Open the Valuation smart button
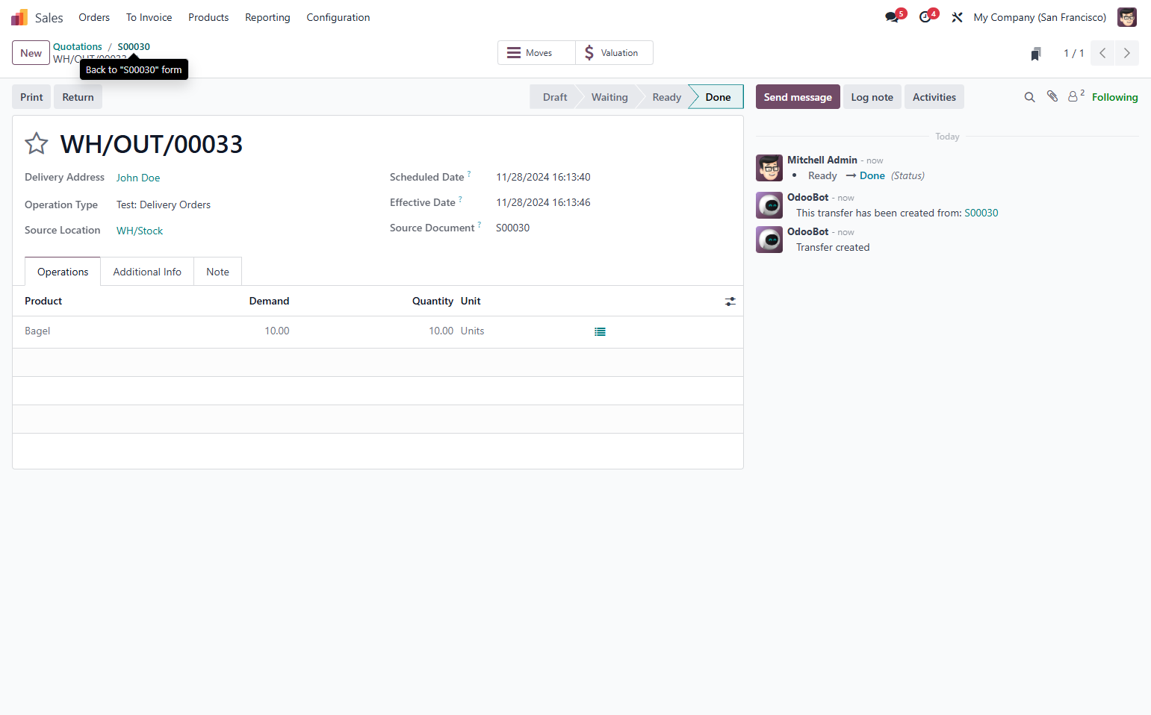The width and height of the screenshot is (1151, 715). click(x=615, y=53)
